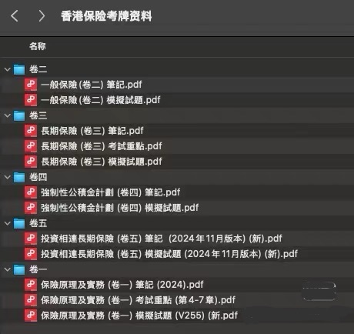Select the 卷三 folder name
The height and width of the screenshot is (334, 354).
pyautogui.click(x=38, y=115)
